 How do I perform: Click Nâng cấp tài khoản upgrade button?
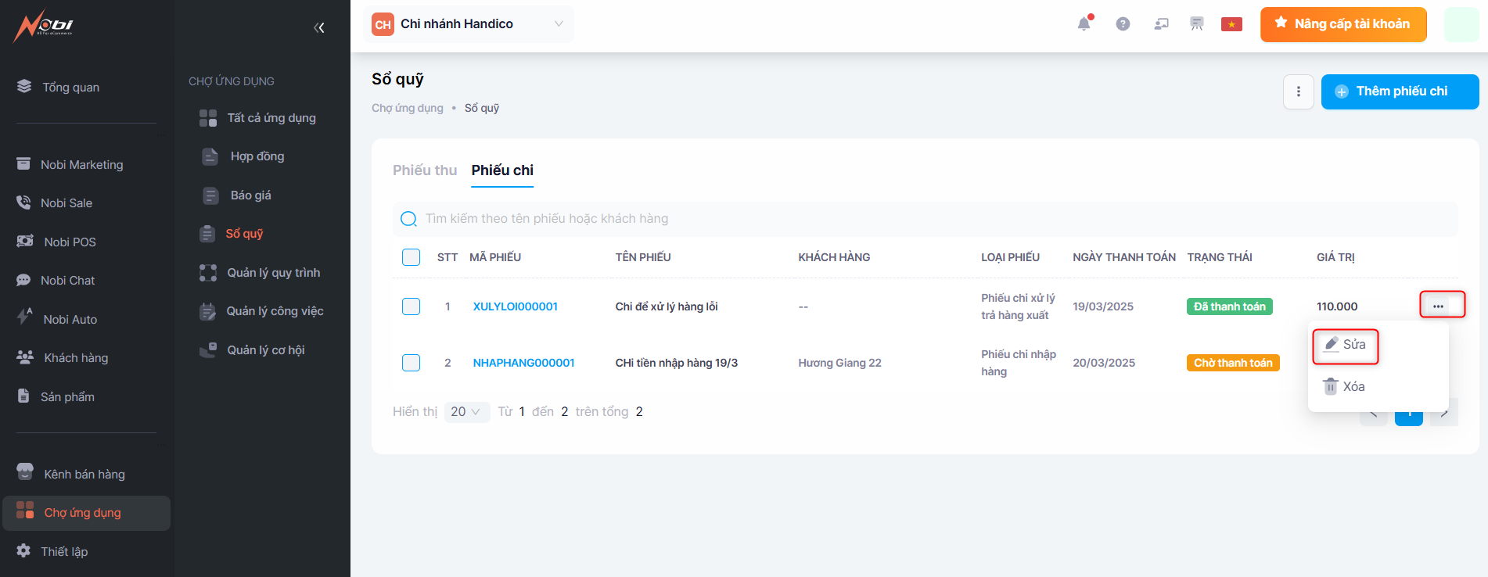[x=1342, y=24]
